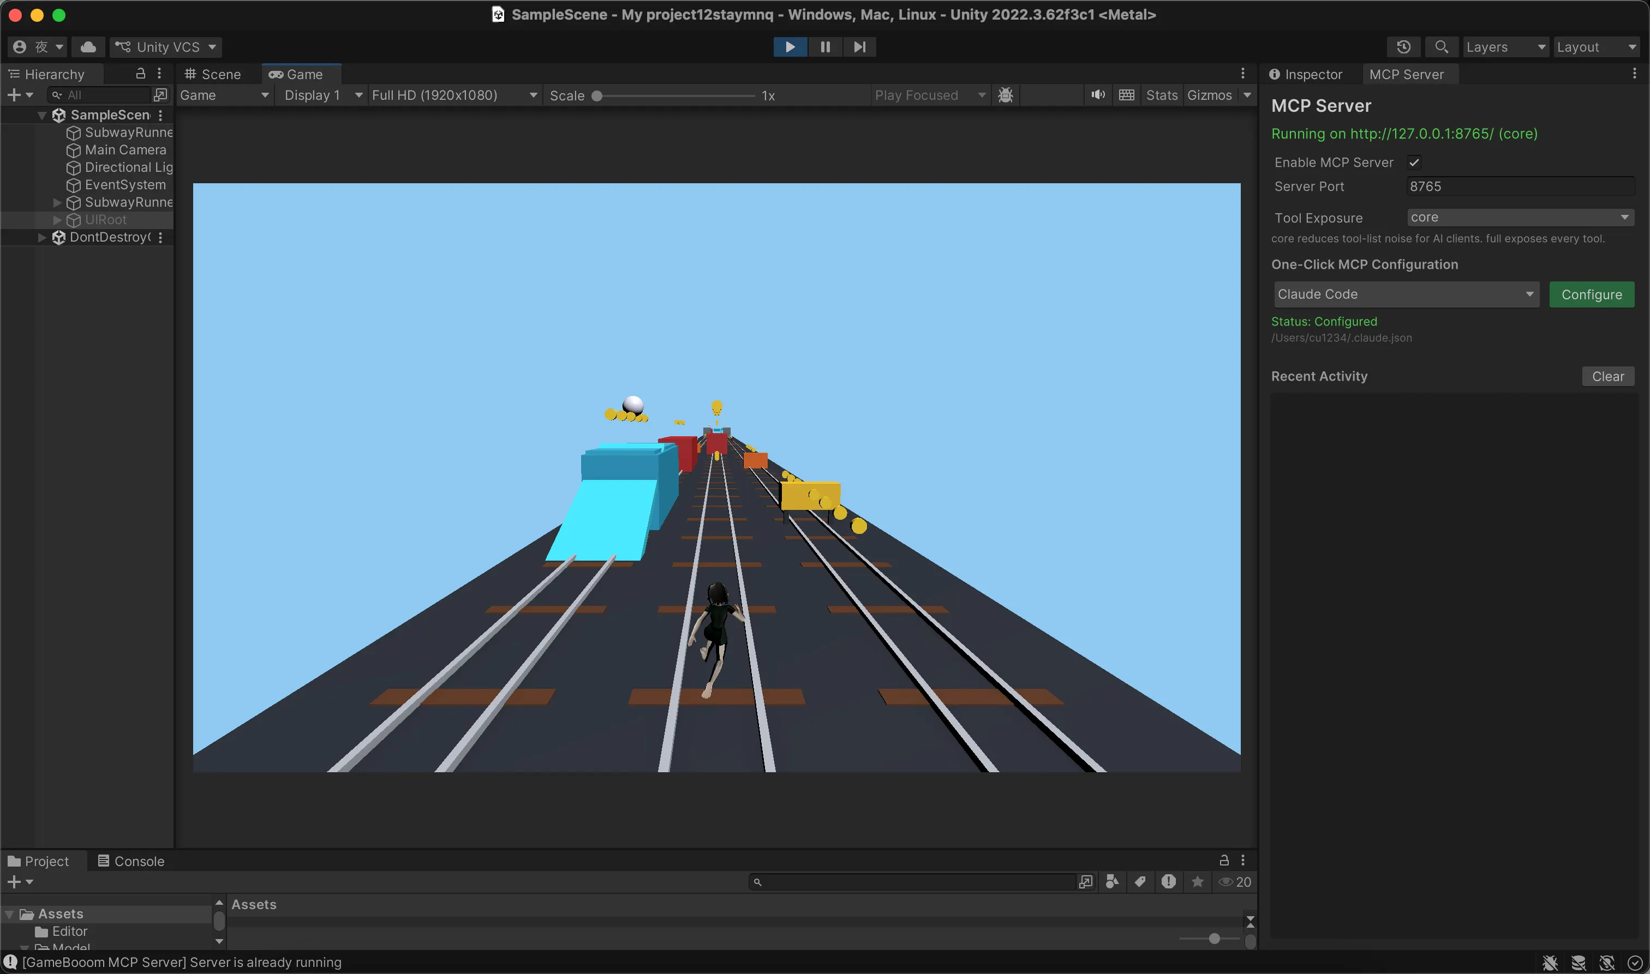
Task: Open DontDestroyOnLoad options kebab menu
Action: (x=160, y=238)
